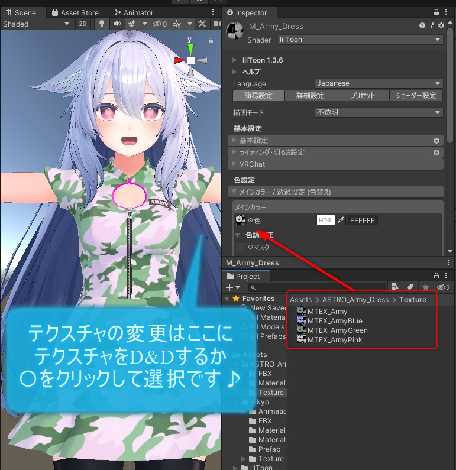Select the シェーダー設定 button

[x=416, y=95]
